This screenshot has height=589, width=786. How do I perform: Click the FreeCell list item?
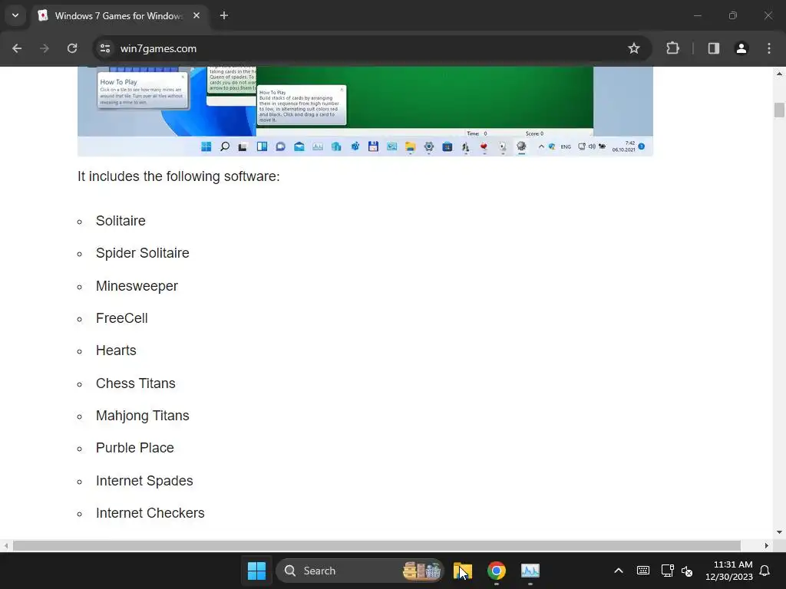[122, 318]
